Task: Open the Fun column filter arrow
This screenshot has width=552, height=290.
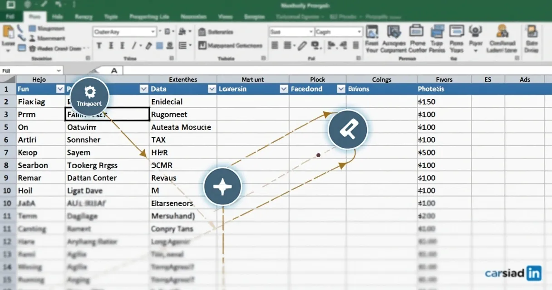Action: (60, 89)
